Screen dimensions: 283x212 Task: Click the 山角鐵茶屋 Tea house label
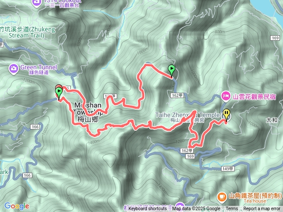tap(255, 198)
